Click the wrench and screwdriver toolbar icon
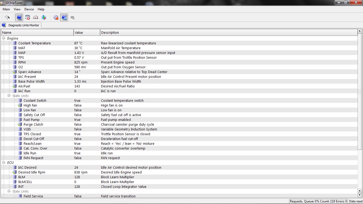Image resolution: width=363 pixels, height=204 pixels. click(x=7, y=18)
